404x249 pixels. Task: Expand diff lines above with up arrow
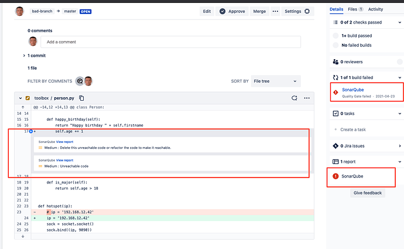[23, 107]
